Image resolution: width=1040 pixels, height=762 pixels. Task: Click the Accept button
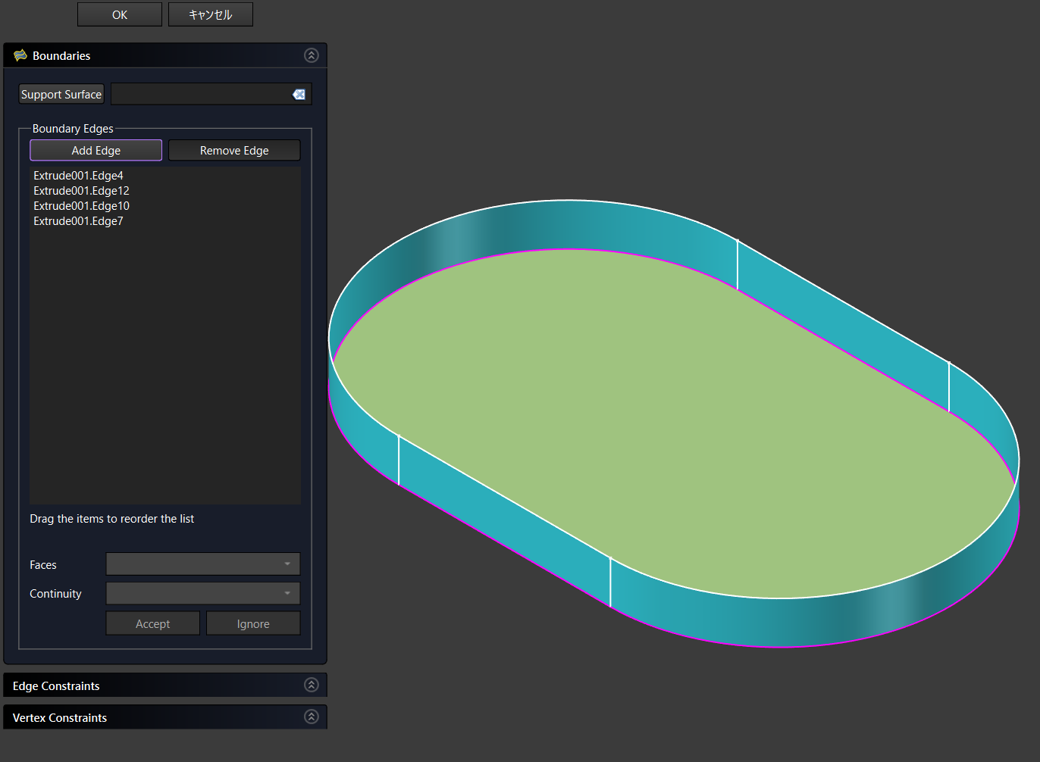tap(152, 623)
